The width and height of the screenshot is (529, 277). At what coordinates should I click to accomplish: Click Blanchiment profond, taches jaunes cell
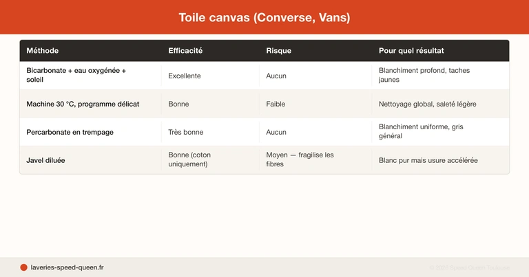pos(424,76)
